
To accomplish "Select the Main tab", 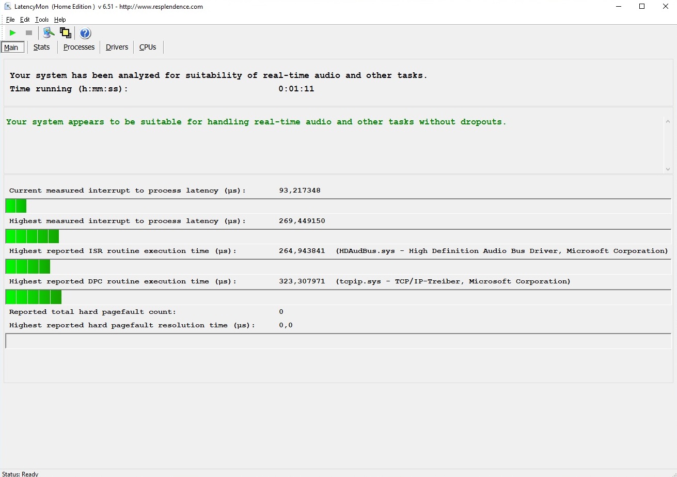I will tap(12, 47).
